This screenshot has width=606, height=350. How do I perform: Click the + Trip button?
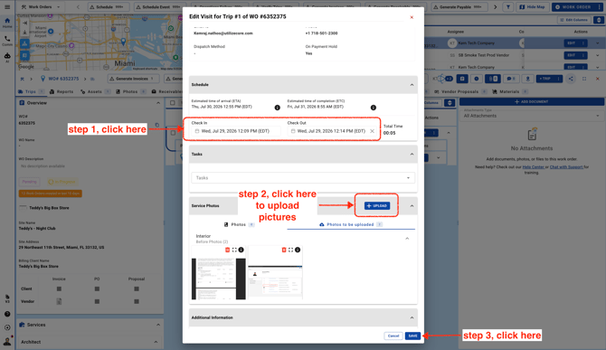point(545,79)
